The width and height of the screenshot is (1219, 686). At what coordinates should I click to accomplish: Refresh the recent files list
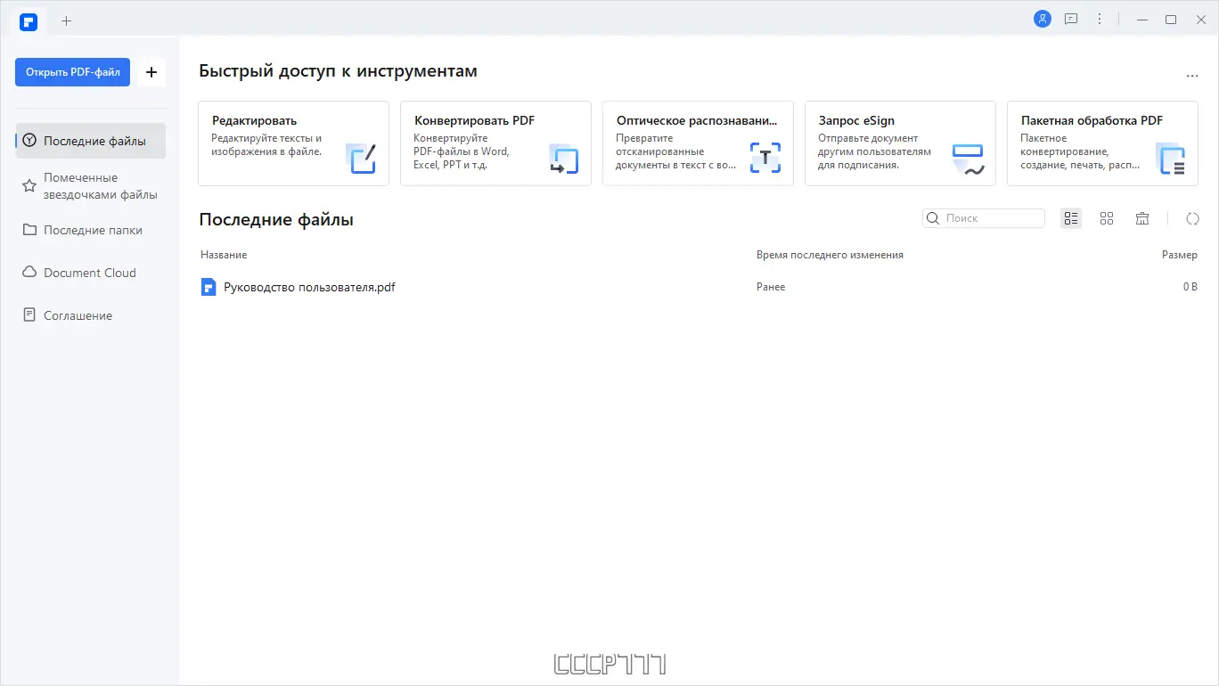pos(1192,218)
